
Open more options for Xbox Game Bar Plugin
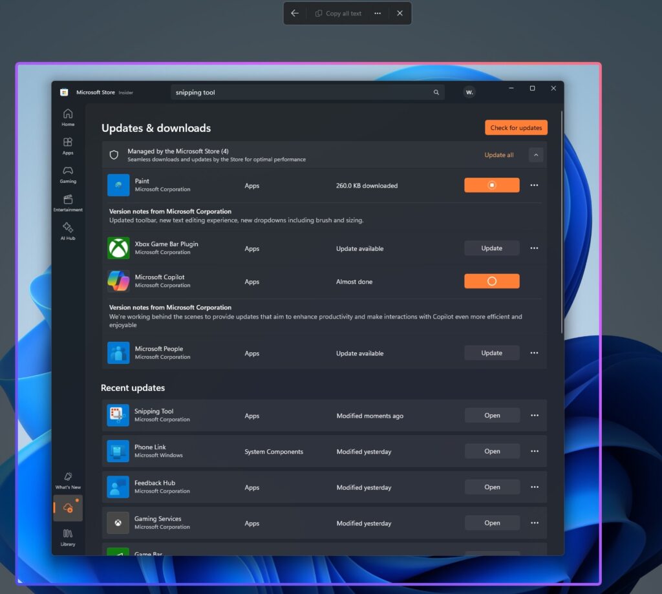click(x=535, y=248)
